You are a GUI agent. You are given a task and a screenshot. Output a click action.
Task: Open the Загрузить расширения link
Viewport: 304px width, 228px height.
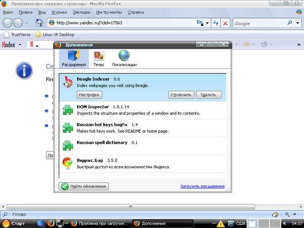point(202,186)
